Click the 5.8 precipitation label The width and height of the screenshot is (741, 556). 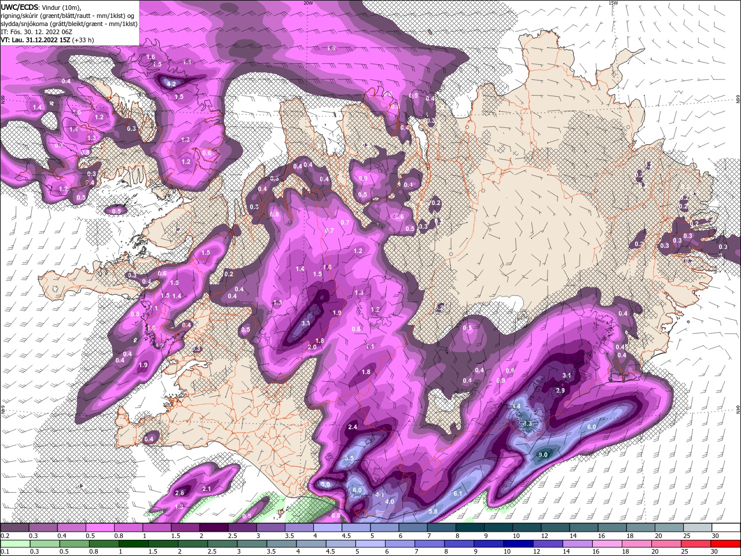[433, 511]
